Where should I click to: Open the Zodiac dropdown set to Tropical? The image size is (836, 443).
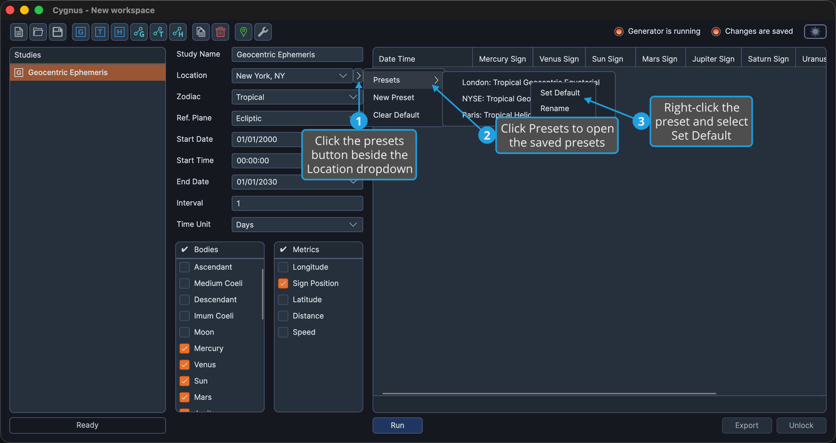click(297, 97)
